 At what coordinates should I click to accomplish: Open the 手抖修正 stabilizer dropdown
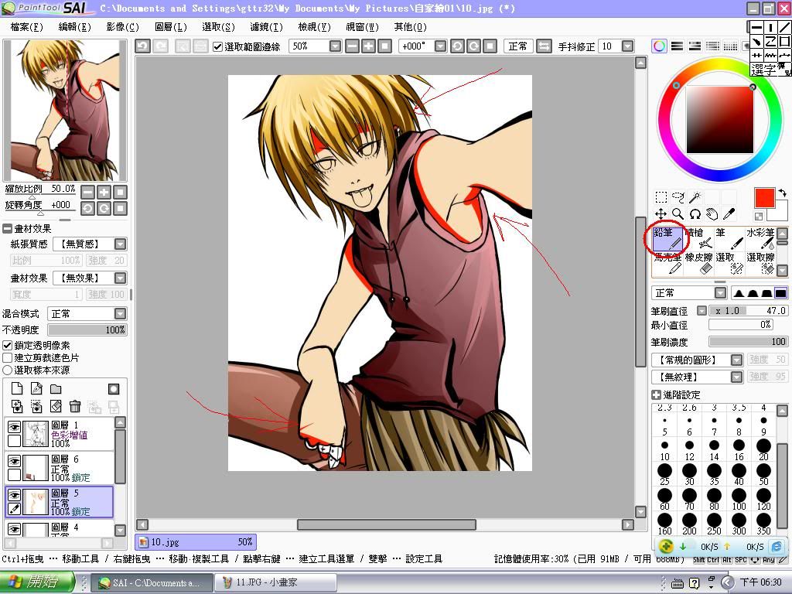(627, 46)
